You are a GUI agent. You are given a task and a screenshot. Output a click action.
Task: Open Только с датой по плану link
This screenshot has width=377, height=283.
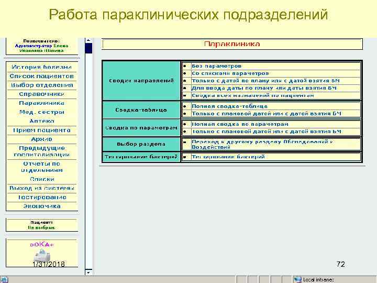pos(265,81)
